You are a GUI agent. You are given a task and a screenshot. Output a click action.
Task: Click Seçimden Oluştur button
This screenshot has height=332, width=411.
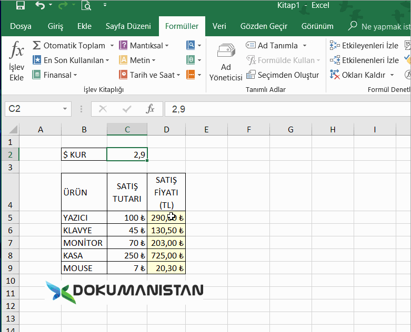click(x=283, y=75)
